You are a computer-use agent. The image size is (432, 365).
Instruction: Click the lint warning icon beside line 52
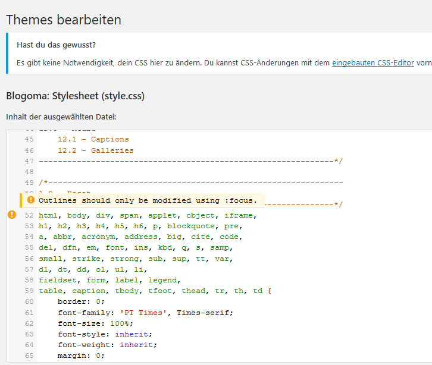pos(12,214)
